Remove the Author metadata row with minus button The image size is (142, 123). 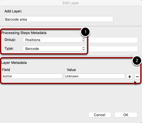(137, 77)
